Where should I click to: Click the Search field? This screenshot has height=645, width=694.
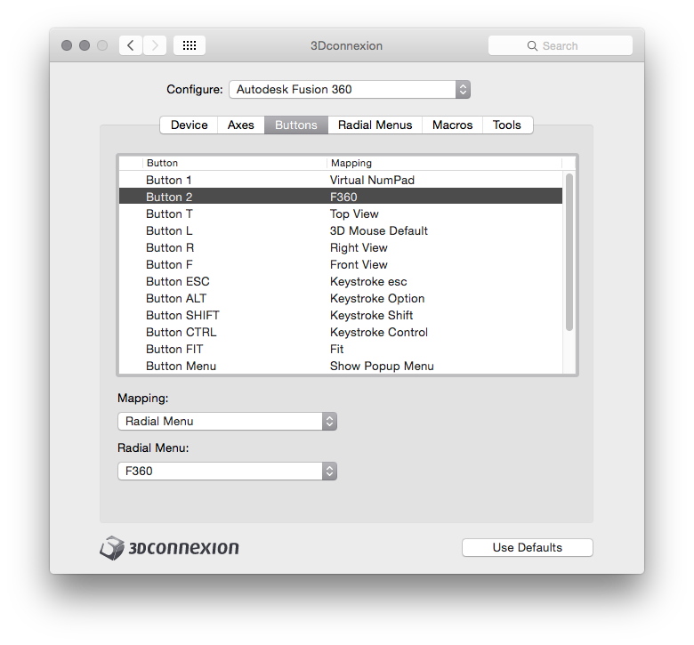tap(561, 45)
